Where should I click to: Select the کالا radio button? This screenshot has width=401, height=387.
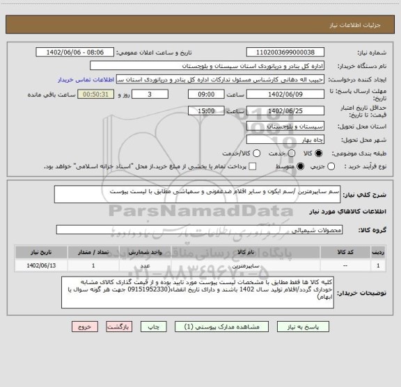319,154
